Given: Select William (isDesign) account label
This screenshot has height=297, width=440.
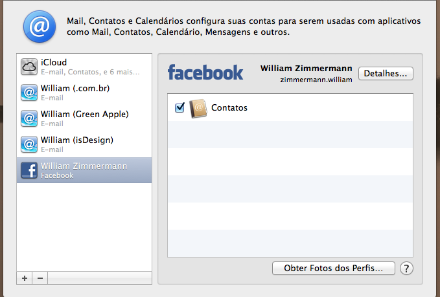Looking at the screenshot, I should coord(77,140).
